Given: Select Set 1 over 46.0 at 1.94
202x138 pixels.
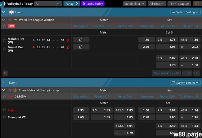Looking at the screenshot, I should (x=190, y=110).
